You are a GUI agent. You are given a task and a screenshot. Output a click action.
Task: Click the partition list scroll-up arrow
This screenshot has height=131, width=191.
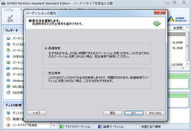point(187,28)
